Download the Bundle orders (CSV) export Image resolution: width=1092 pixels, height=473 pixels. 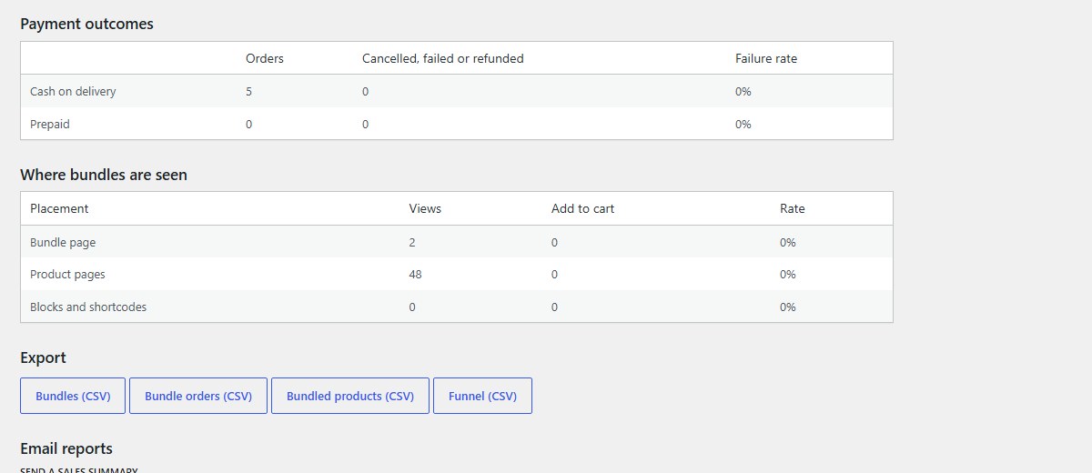[198, 396]
